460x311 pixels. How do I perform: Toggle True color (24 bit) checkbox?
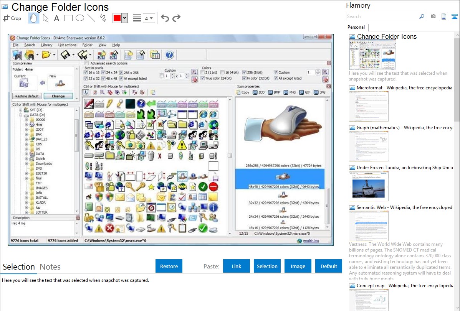(202, 78)
